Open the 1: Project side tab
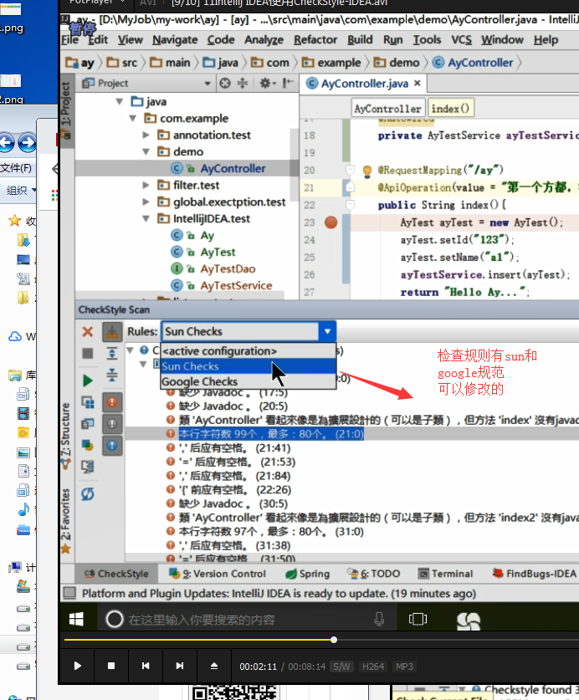The image size is (579, 700). tap(66, 110)
